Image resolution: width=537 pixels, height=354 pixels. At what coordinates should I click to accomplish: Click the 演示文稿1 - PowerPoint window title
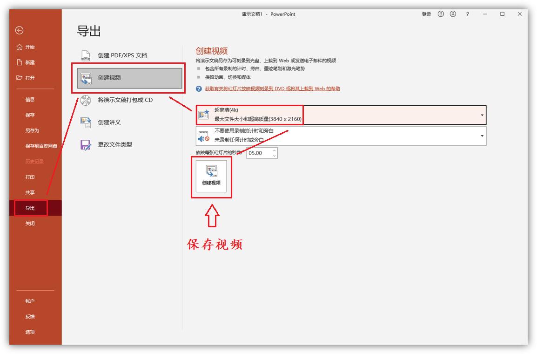pos(268,14)
